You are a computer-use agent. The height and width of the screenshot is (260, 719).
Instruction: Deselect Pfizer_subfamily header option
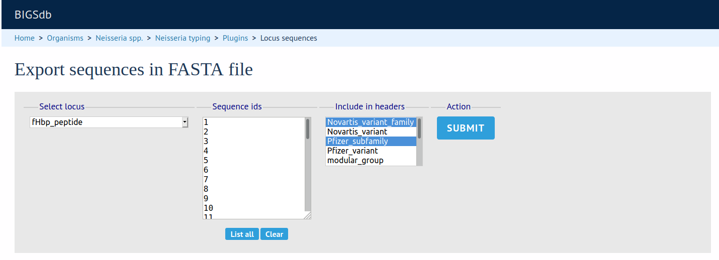[357, 141]
